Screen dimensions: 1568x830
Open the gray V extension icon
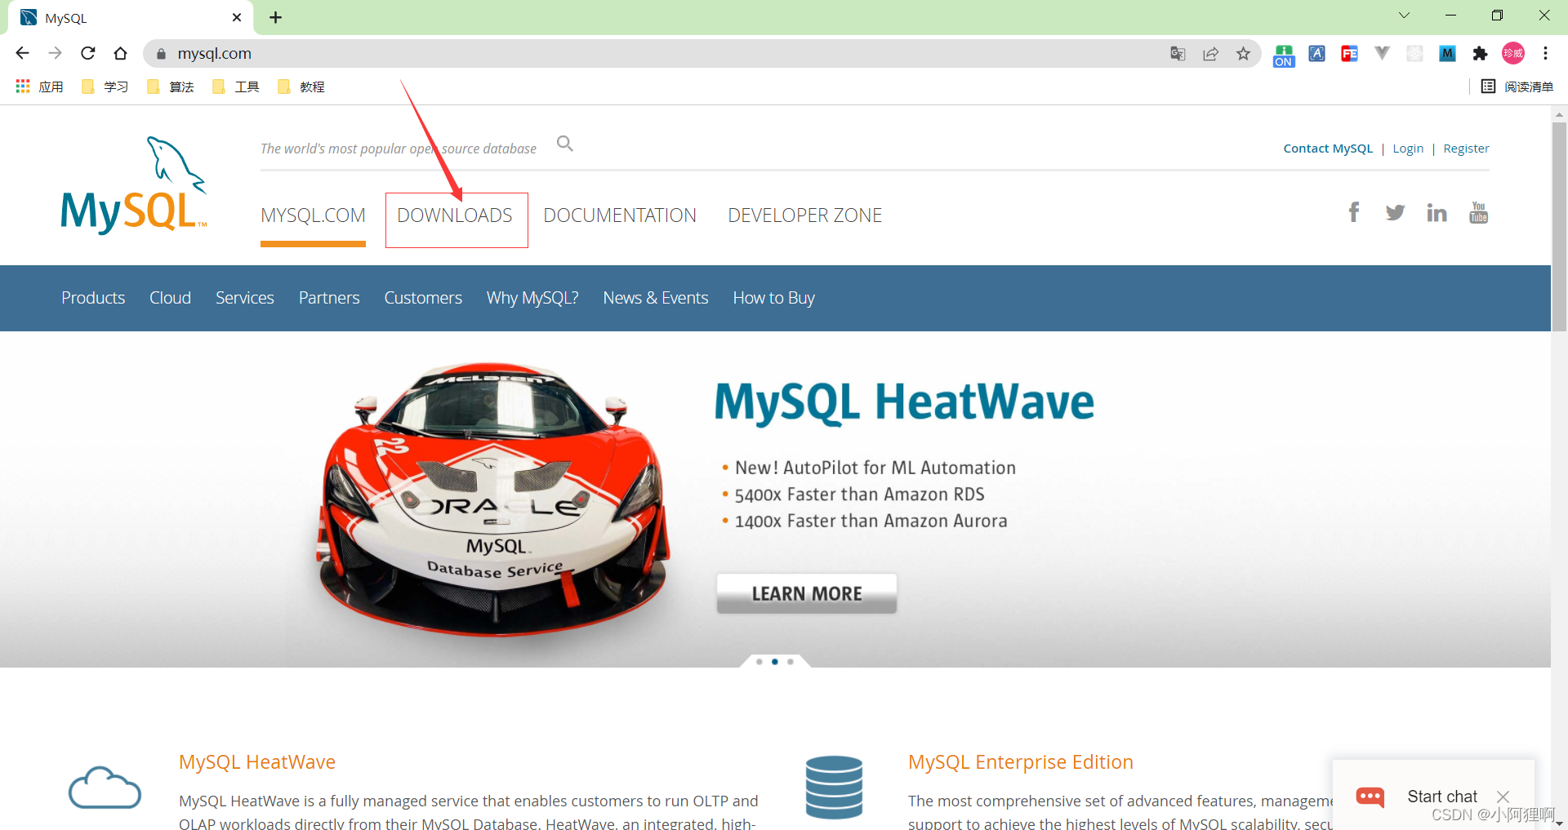(1382, 54)
